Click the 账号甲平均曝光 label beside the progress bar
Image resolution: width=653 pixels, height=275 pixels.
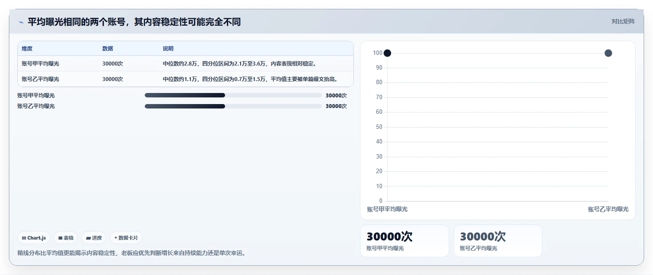coord(36,95)
